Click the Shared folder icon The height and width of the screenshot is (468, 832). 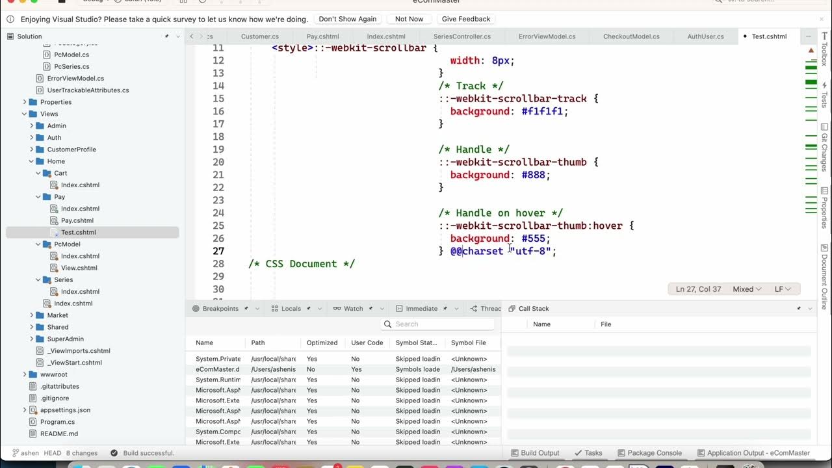click(40, 327)
